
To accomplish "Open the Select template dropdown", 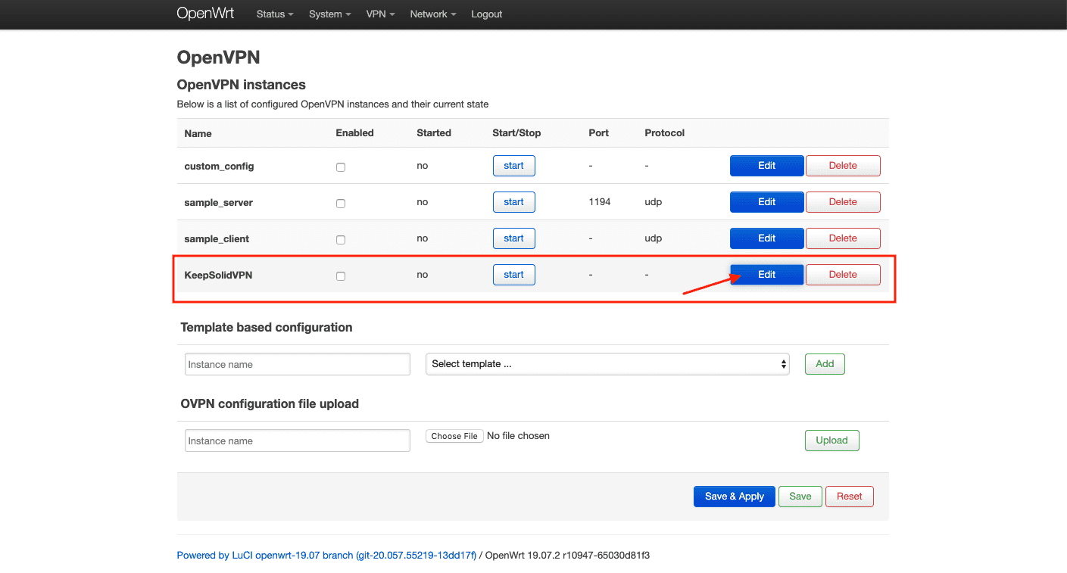I will pos(607,364).
